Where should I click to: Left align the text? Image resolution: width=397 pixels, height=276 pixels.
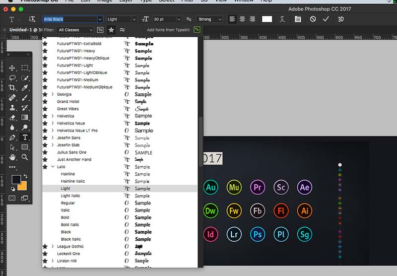pos(232,19)
